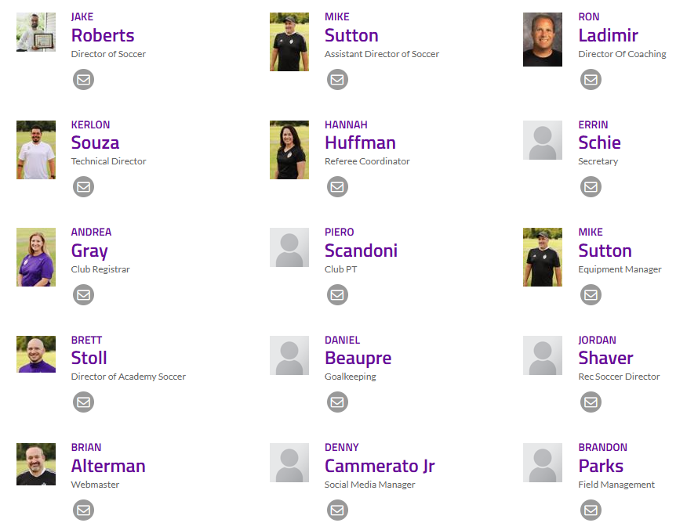Click the email icon under Jake Roberts
The image size is (687, 530).
pos(83,79)
